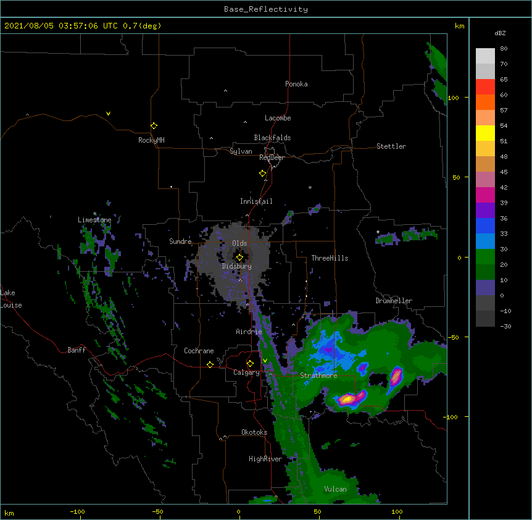This screenshot has height=520, width=532.
Task: Select the yellow diamond marker south of RedDeer
Action: click(262, 174)
